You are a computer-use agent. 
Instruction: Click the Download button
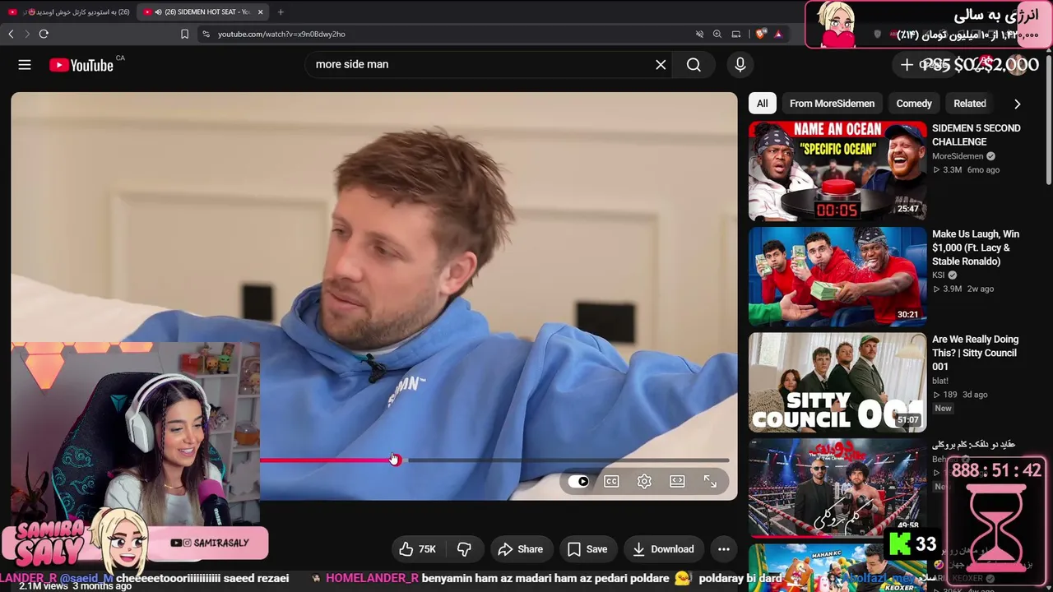[x=663, y=549]
